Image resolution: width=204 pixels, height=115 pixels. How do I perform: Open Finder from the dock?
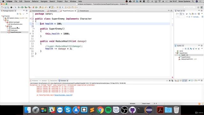click(x=27, y=110)
